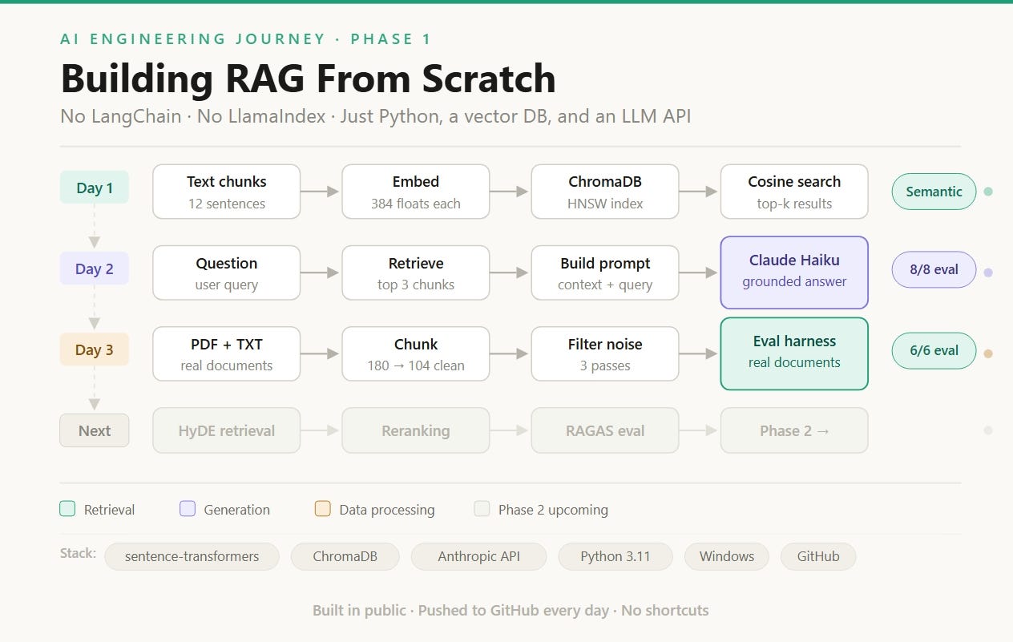
Task: Click the Semantic pill badge
Action: point(934,192)
